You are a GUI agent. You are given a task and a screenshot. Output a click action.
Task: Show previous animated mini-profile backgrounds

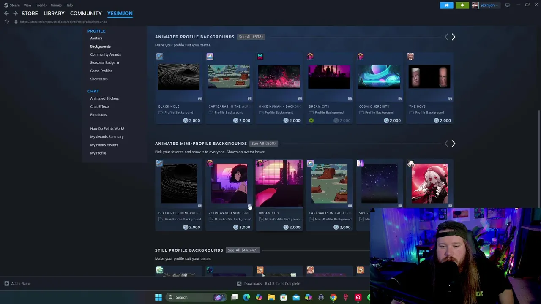pos(446,144)
